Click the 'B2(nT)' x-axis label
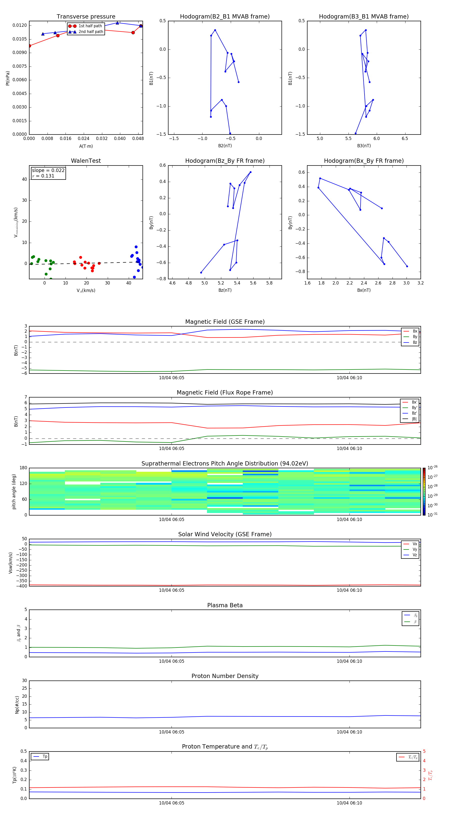 click(x=225, y=146)
